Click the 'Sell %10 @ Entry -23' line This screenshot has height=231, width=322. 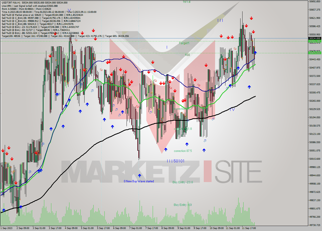pos(40,27)
